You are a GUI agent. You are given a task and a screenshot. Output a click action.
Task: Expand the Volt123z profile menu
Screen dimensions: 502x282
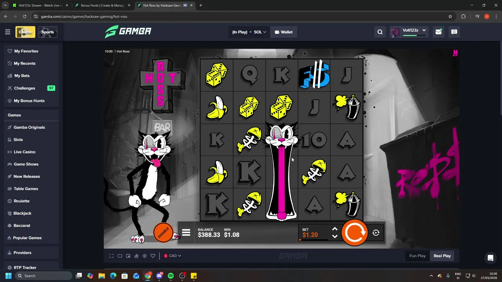coord(409,32)
